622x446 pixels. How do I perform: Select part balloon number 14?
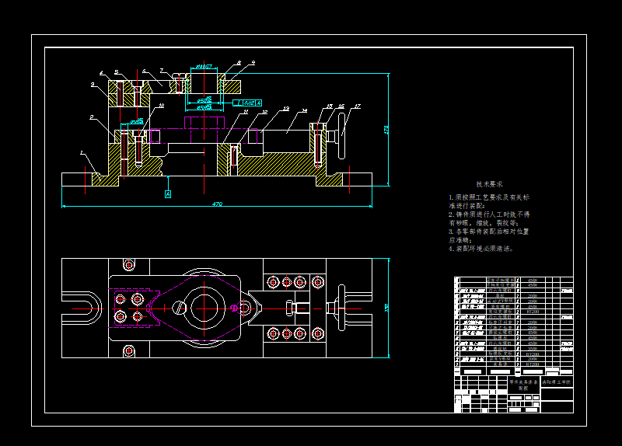[304, 110]
